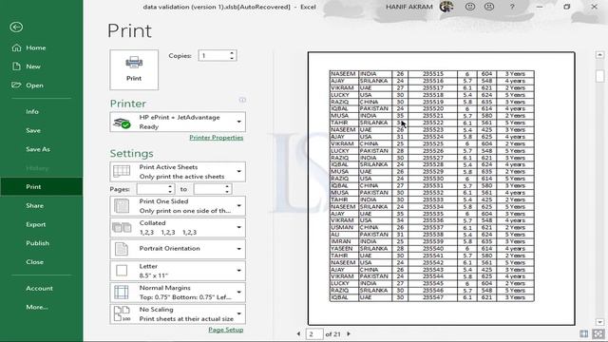Open the HP ePrint printer dropdown

click(178, 123)
